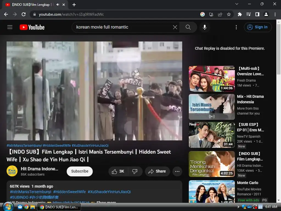Screen dimensions: 281x211
Task: Open taskbar clock 6:41 AM
Action: [x=271, y=207]
